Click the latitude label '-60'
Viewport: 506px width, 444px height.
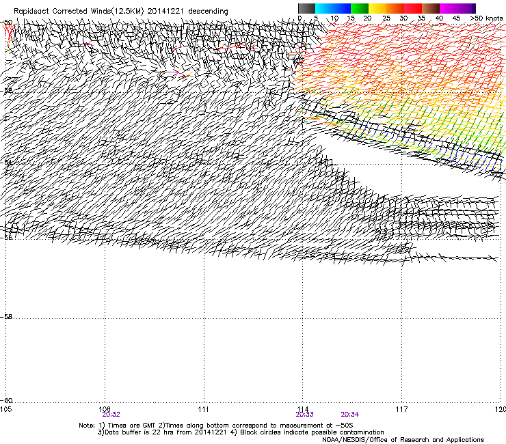pyautogui.click(x=6, y=401)
